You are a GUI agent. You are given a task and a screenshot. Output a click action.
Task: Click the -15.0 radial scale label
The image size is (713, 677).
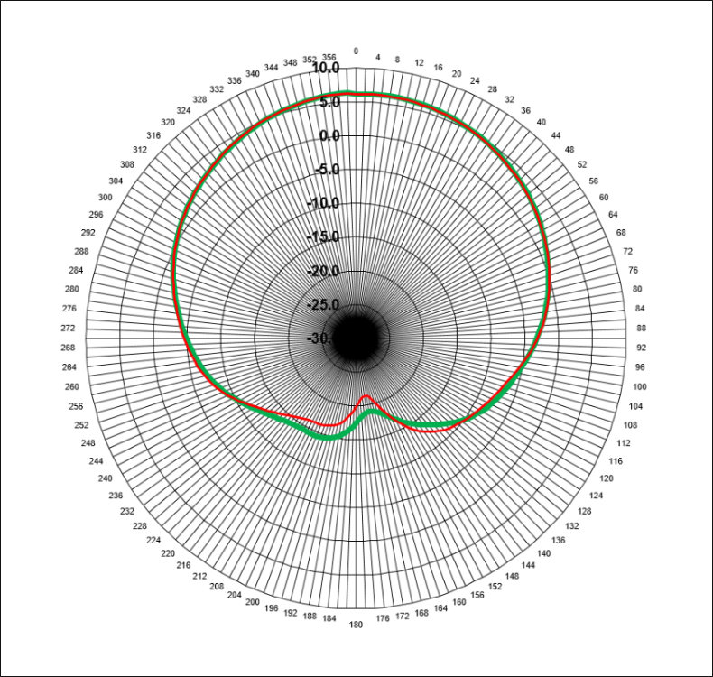click(323, 237)
